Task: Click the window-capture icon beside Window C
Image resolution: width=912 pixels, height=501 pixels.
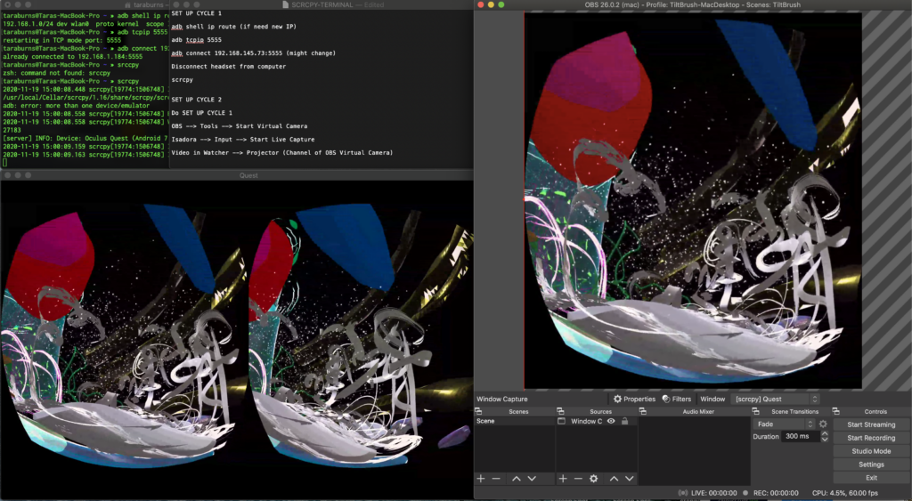Action: (x=561, y=421)
